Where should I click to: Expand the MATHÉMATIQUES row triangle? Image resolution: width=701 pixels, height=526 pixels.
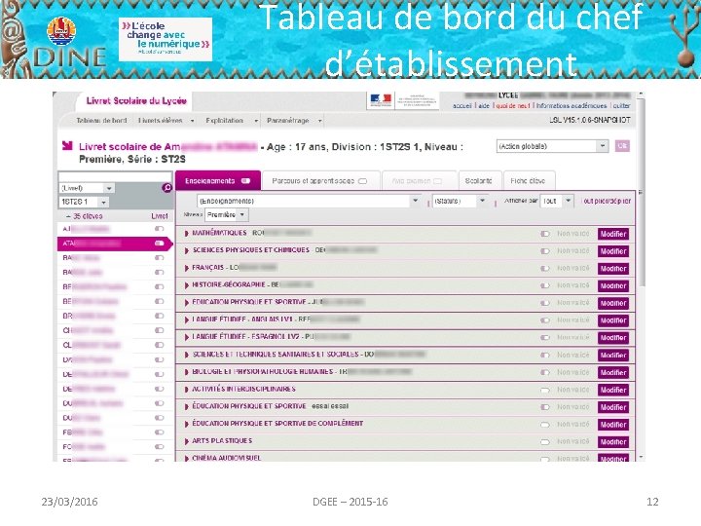(x=186, y=234)
